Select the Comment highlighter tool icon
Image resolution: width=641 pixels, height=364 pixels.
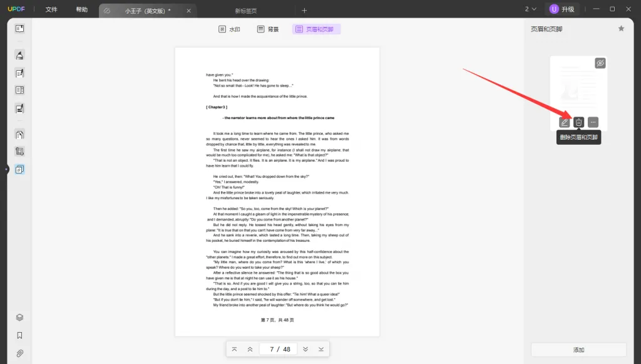pos(19,55)
